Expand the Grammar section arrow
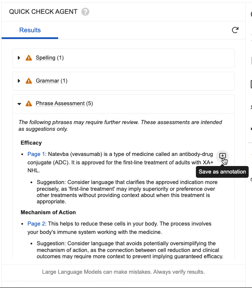The height and width of the screenshot is (288, 252). pos(19,81)
